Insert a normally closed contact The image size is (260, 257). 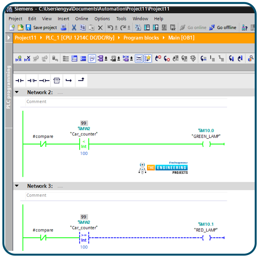click(x=32, y=80)
